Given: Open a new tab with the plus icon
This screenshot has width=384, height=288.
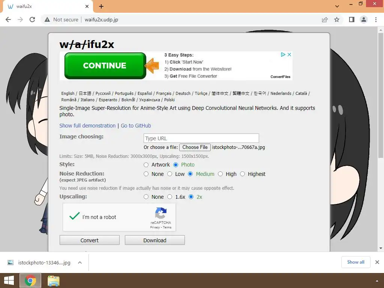Looking at the screenshot, I should [101, 6].
